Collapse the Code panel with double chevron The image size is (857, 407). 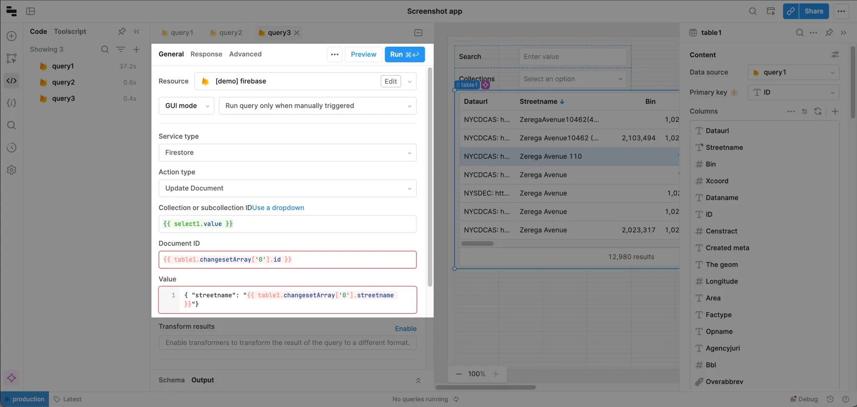pyautogui.click(x=137, y=31)
